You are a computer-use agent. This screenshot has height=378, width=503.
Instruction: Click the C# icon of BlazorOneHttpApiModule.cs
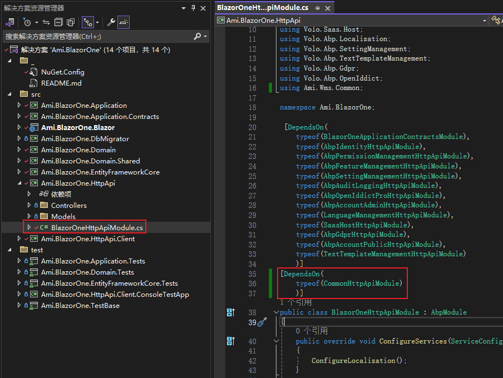coord(44,227)
